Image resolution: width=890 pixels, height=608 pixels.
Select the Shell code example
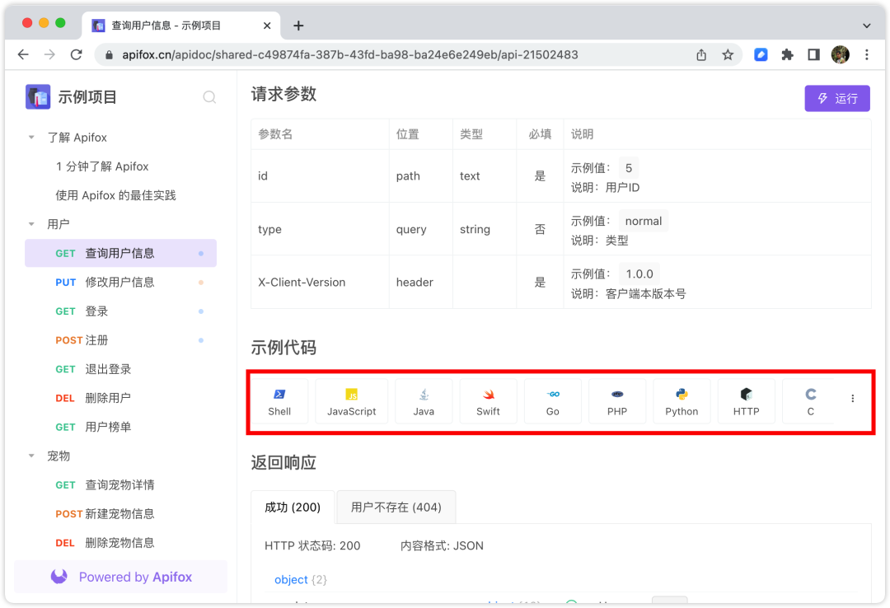pyautogui.click(x=279, y=401)
